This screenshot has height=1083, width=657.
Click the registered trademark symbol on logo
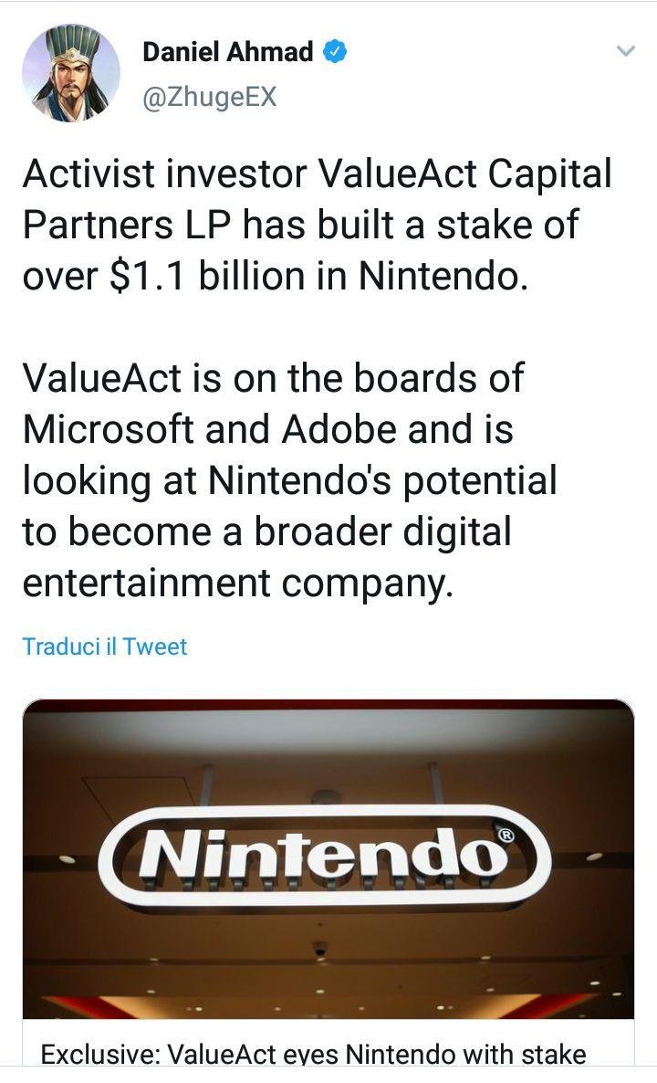(507, 834)
